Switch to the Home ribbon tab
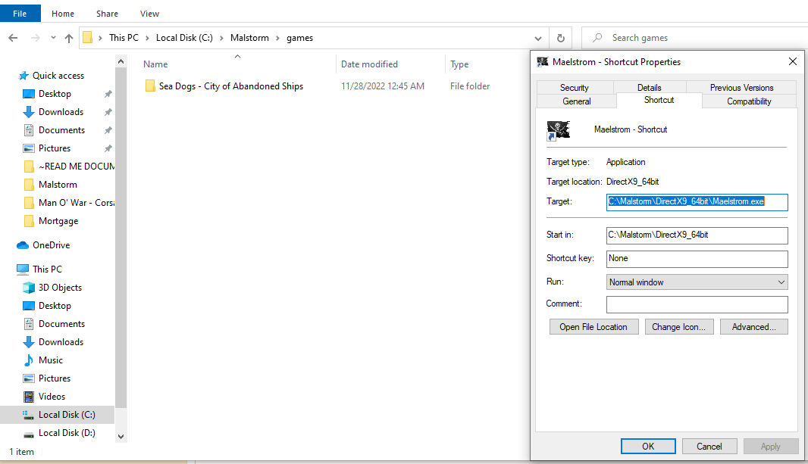Screen dimensions: 808x464 point(63,14)
